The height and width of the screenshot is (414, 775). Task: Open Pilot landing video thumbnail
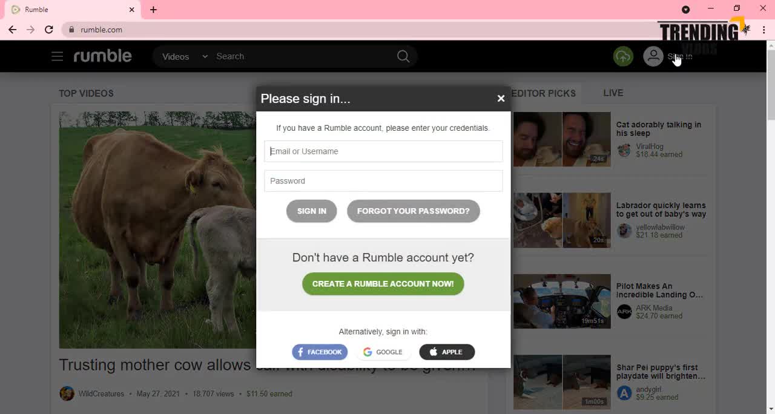click(562, 301)
